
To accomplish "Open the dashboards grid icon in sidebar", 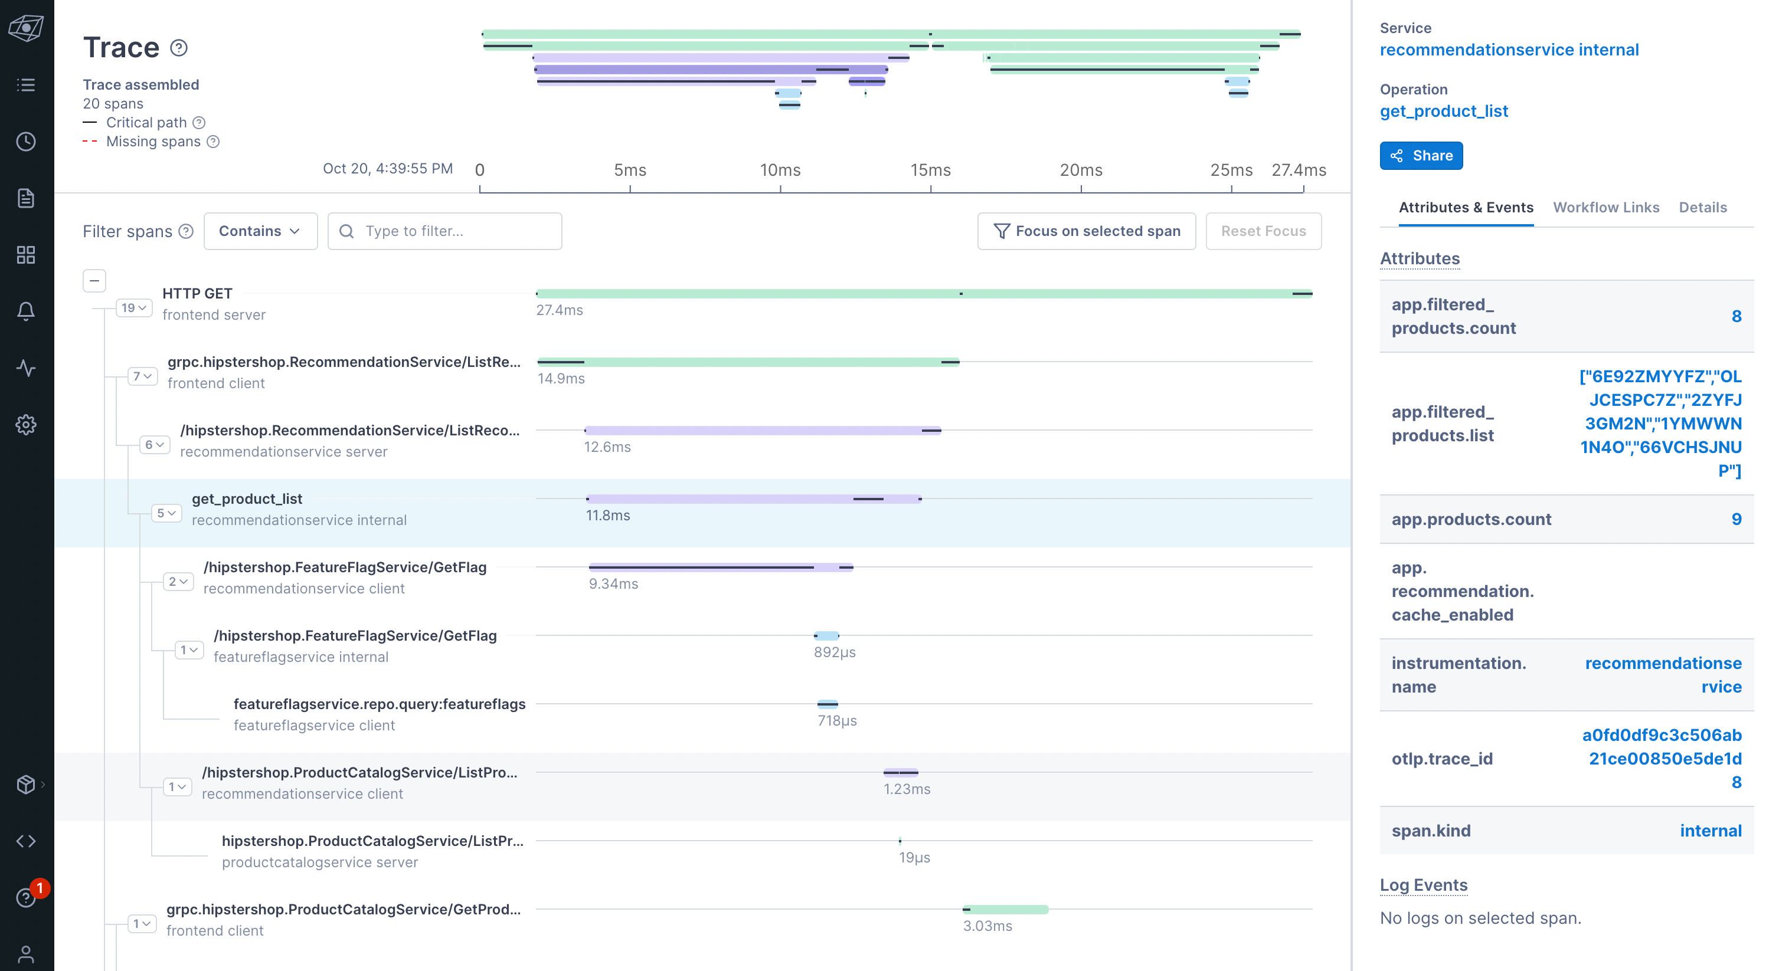I will click(26, 255).
